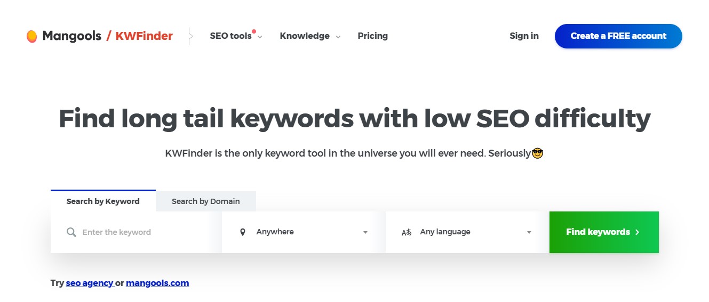The width and height of the screenshot is (709, 302).
Task: Switch to Search by Domain tab
Action: (206, 201)
